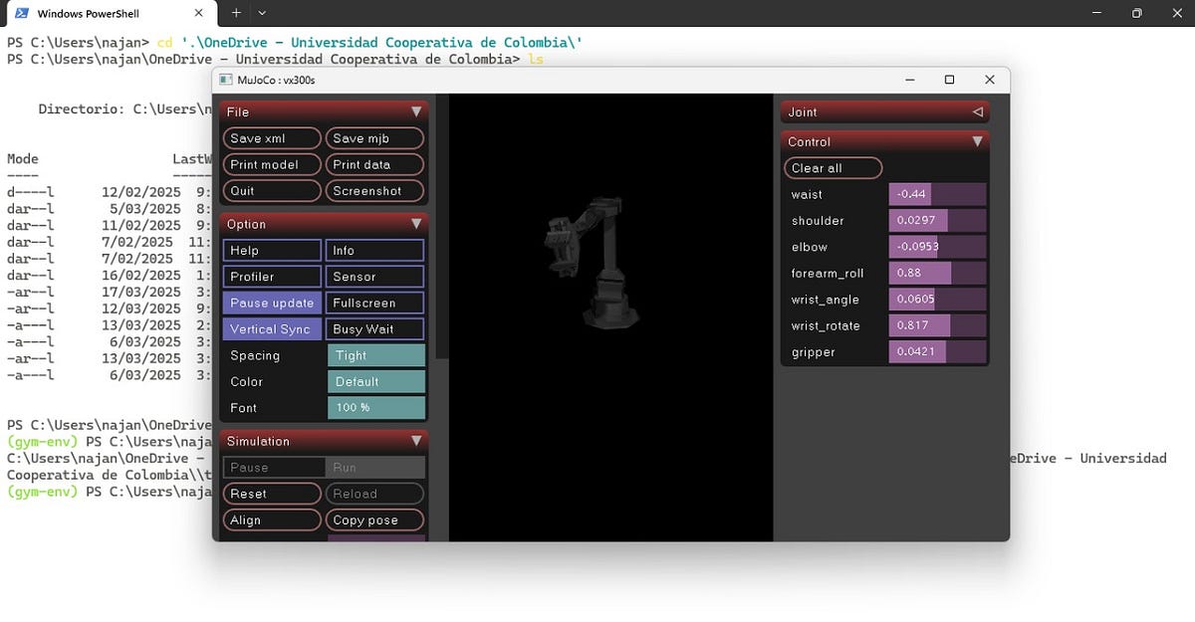The image size is (1195, 622).
Task: Toggle Pause update option
Action: (272, 303)
